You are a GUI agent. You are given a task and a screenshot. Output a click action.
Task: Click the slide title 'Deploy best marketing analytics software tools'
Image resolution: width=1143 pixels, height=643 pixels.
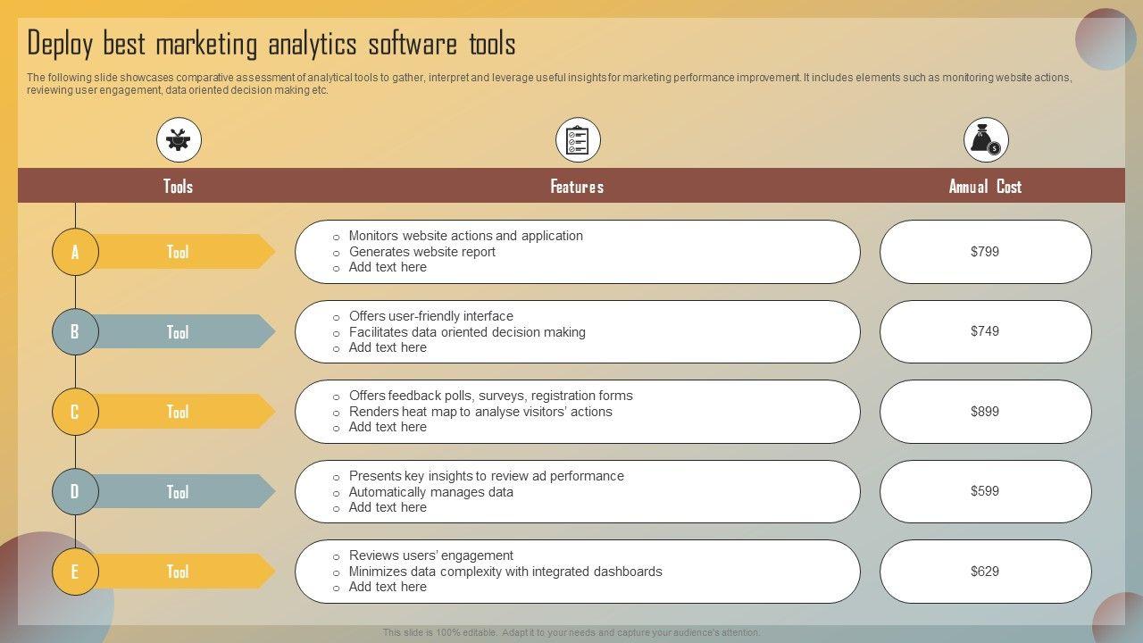[x=271, y=44]
